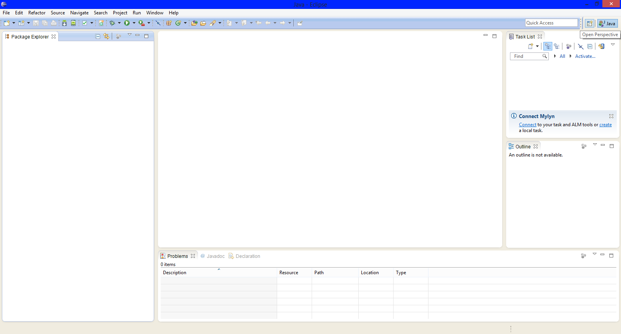Toggle Categorized view in Task List

(x=548, y=46)
